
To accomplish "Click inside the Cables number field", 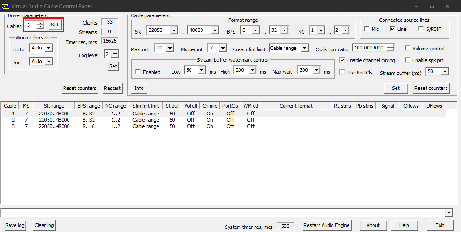I will pyautogui.click(x=31, y=25).
